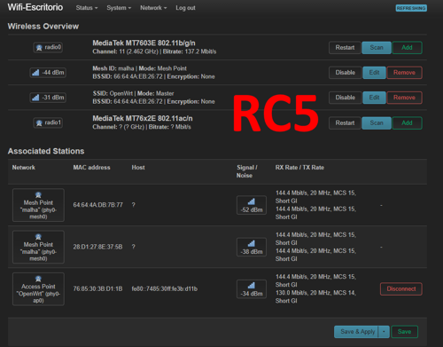Click the Host column header
The width and height of the screenshot is (443, 347).
[138, 168]
